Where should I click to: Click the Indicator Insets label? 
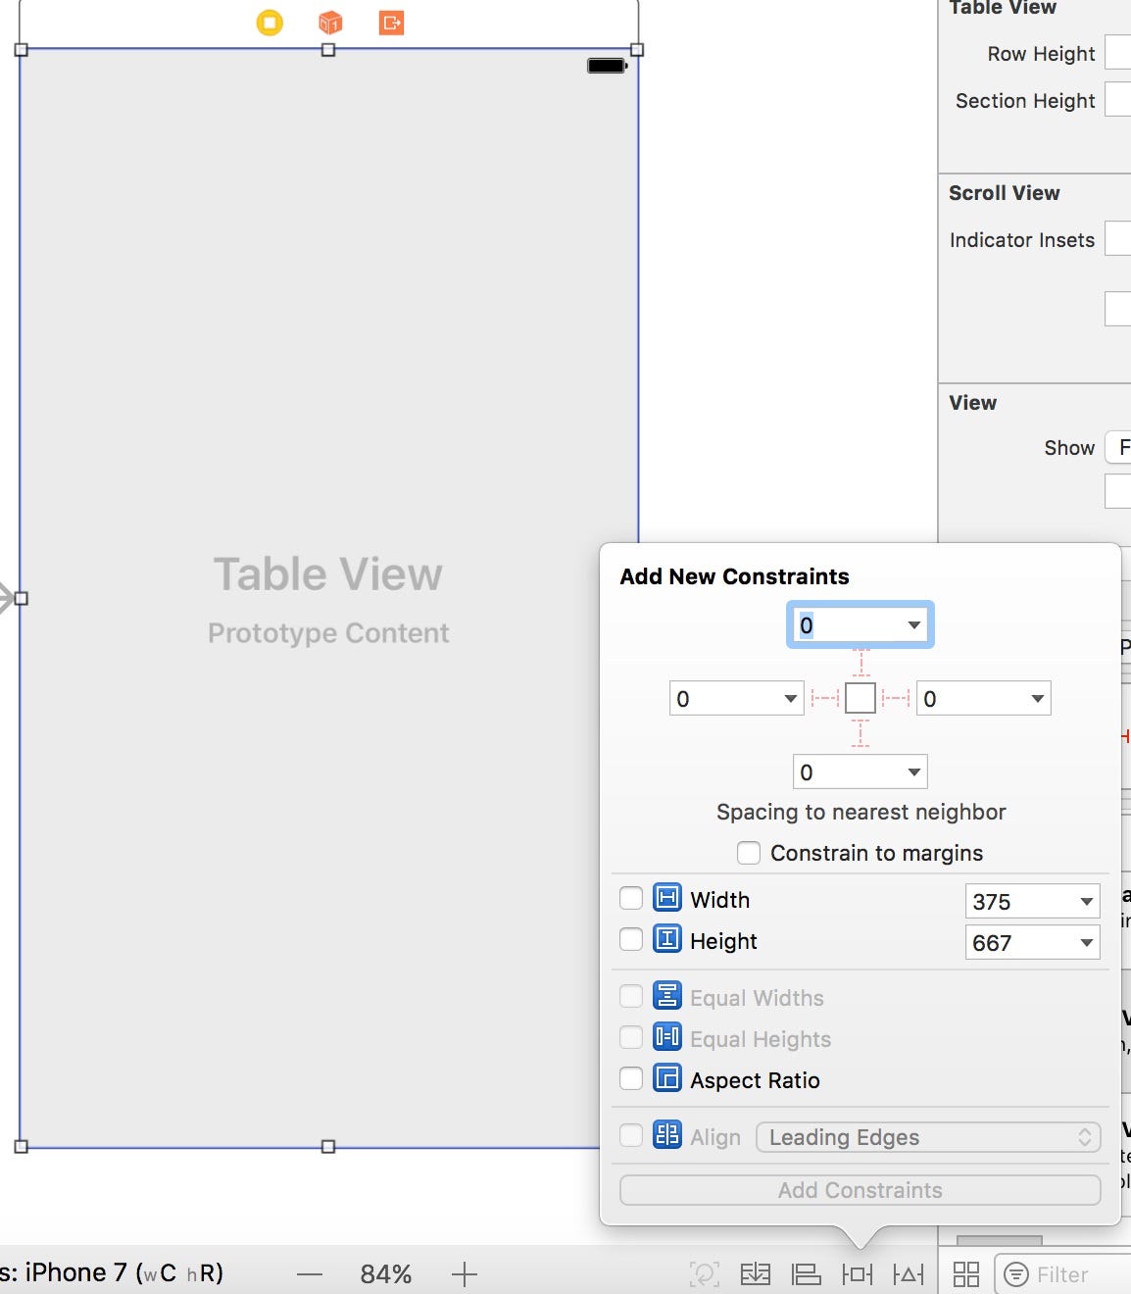(x=1022, y=240)
